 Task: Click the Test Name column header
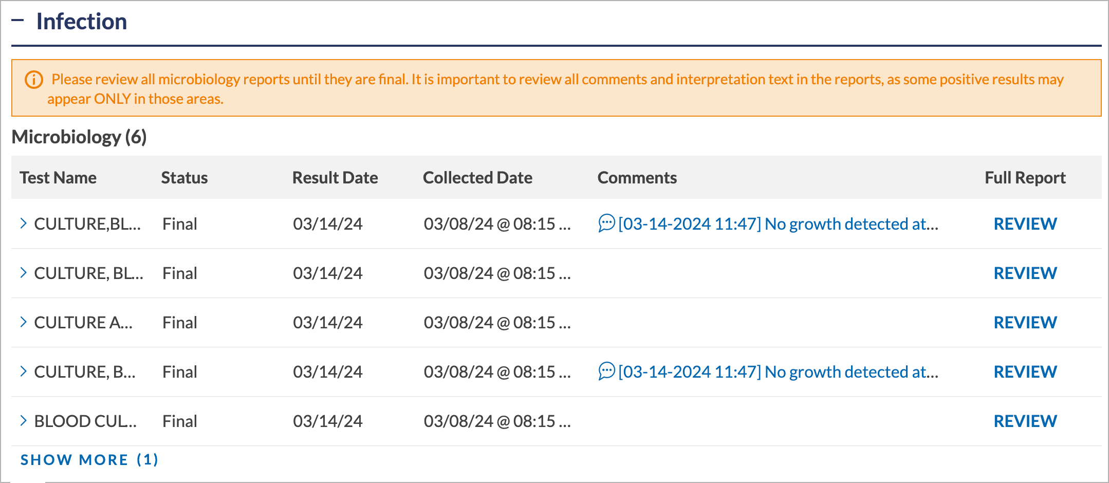point(58,178)
